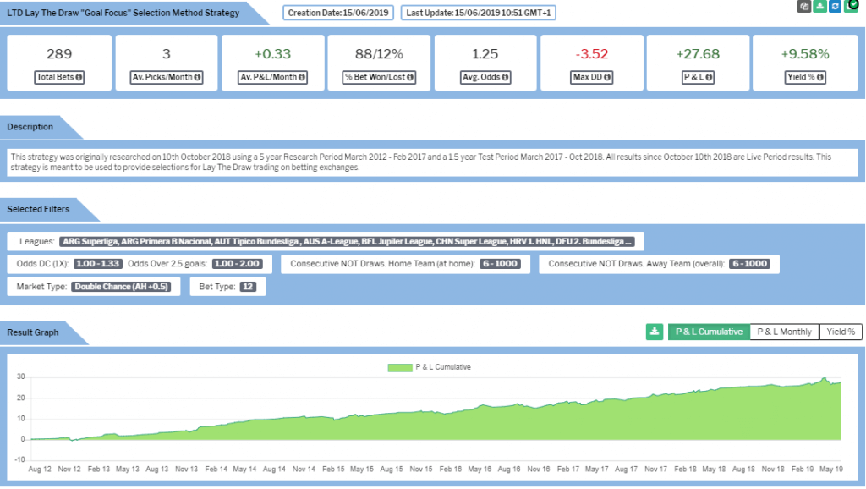Click info icon next to Yield %

[x=819, y=78]
